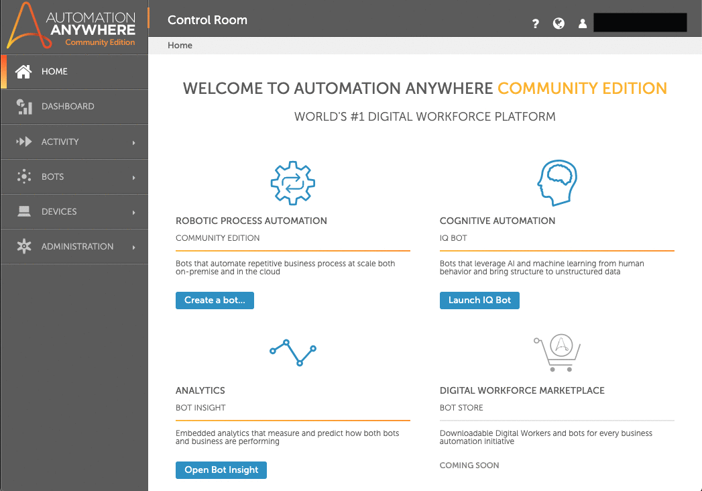Click the Devices laptop icon
The height and width of the screenshot is (491, 702).
click(x=23, y=211)
